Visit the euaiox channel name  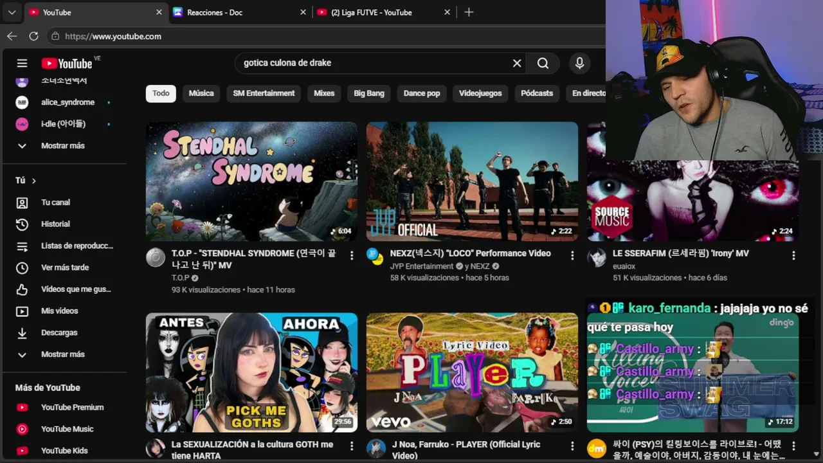click(624, 266)
